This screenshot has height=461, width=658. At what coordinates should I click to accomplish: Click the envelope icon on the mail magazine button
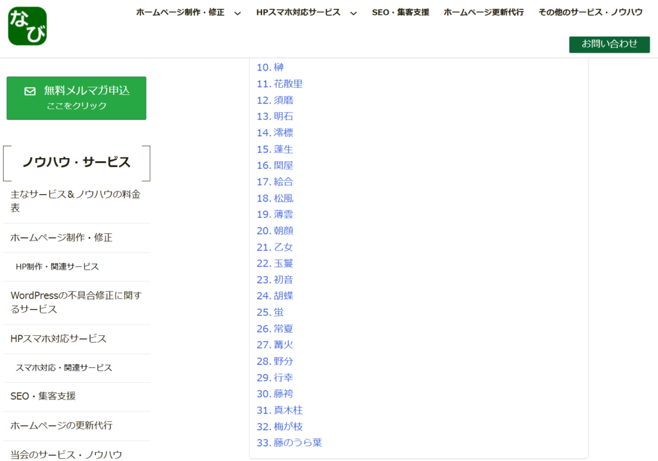tap(30, 91)
